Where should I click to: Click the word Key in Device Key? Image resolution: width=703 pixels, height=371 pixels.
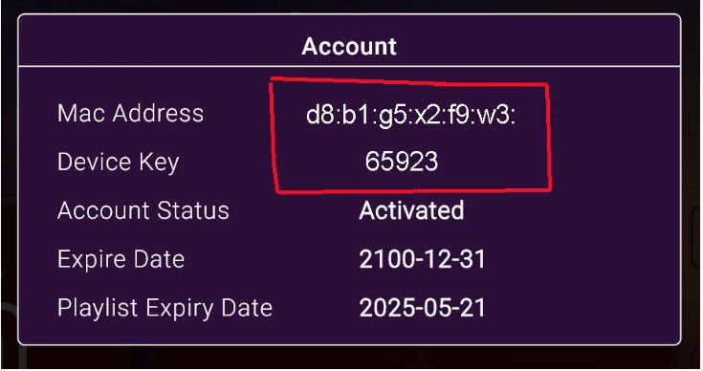click(x=159, y=163)
